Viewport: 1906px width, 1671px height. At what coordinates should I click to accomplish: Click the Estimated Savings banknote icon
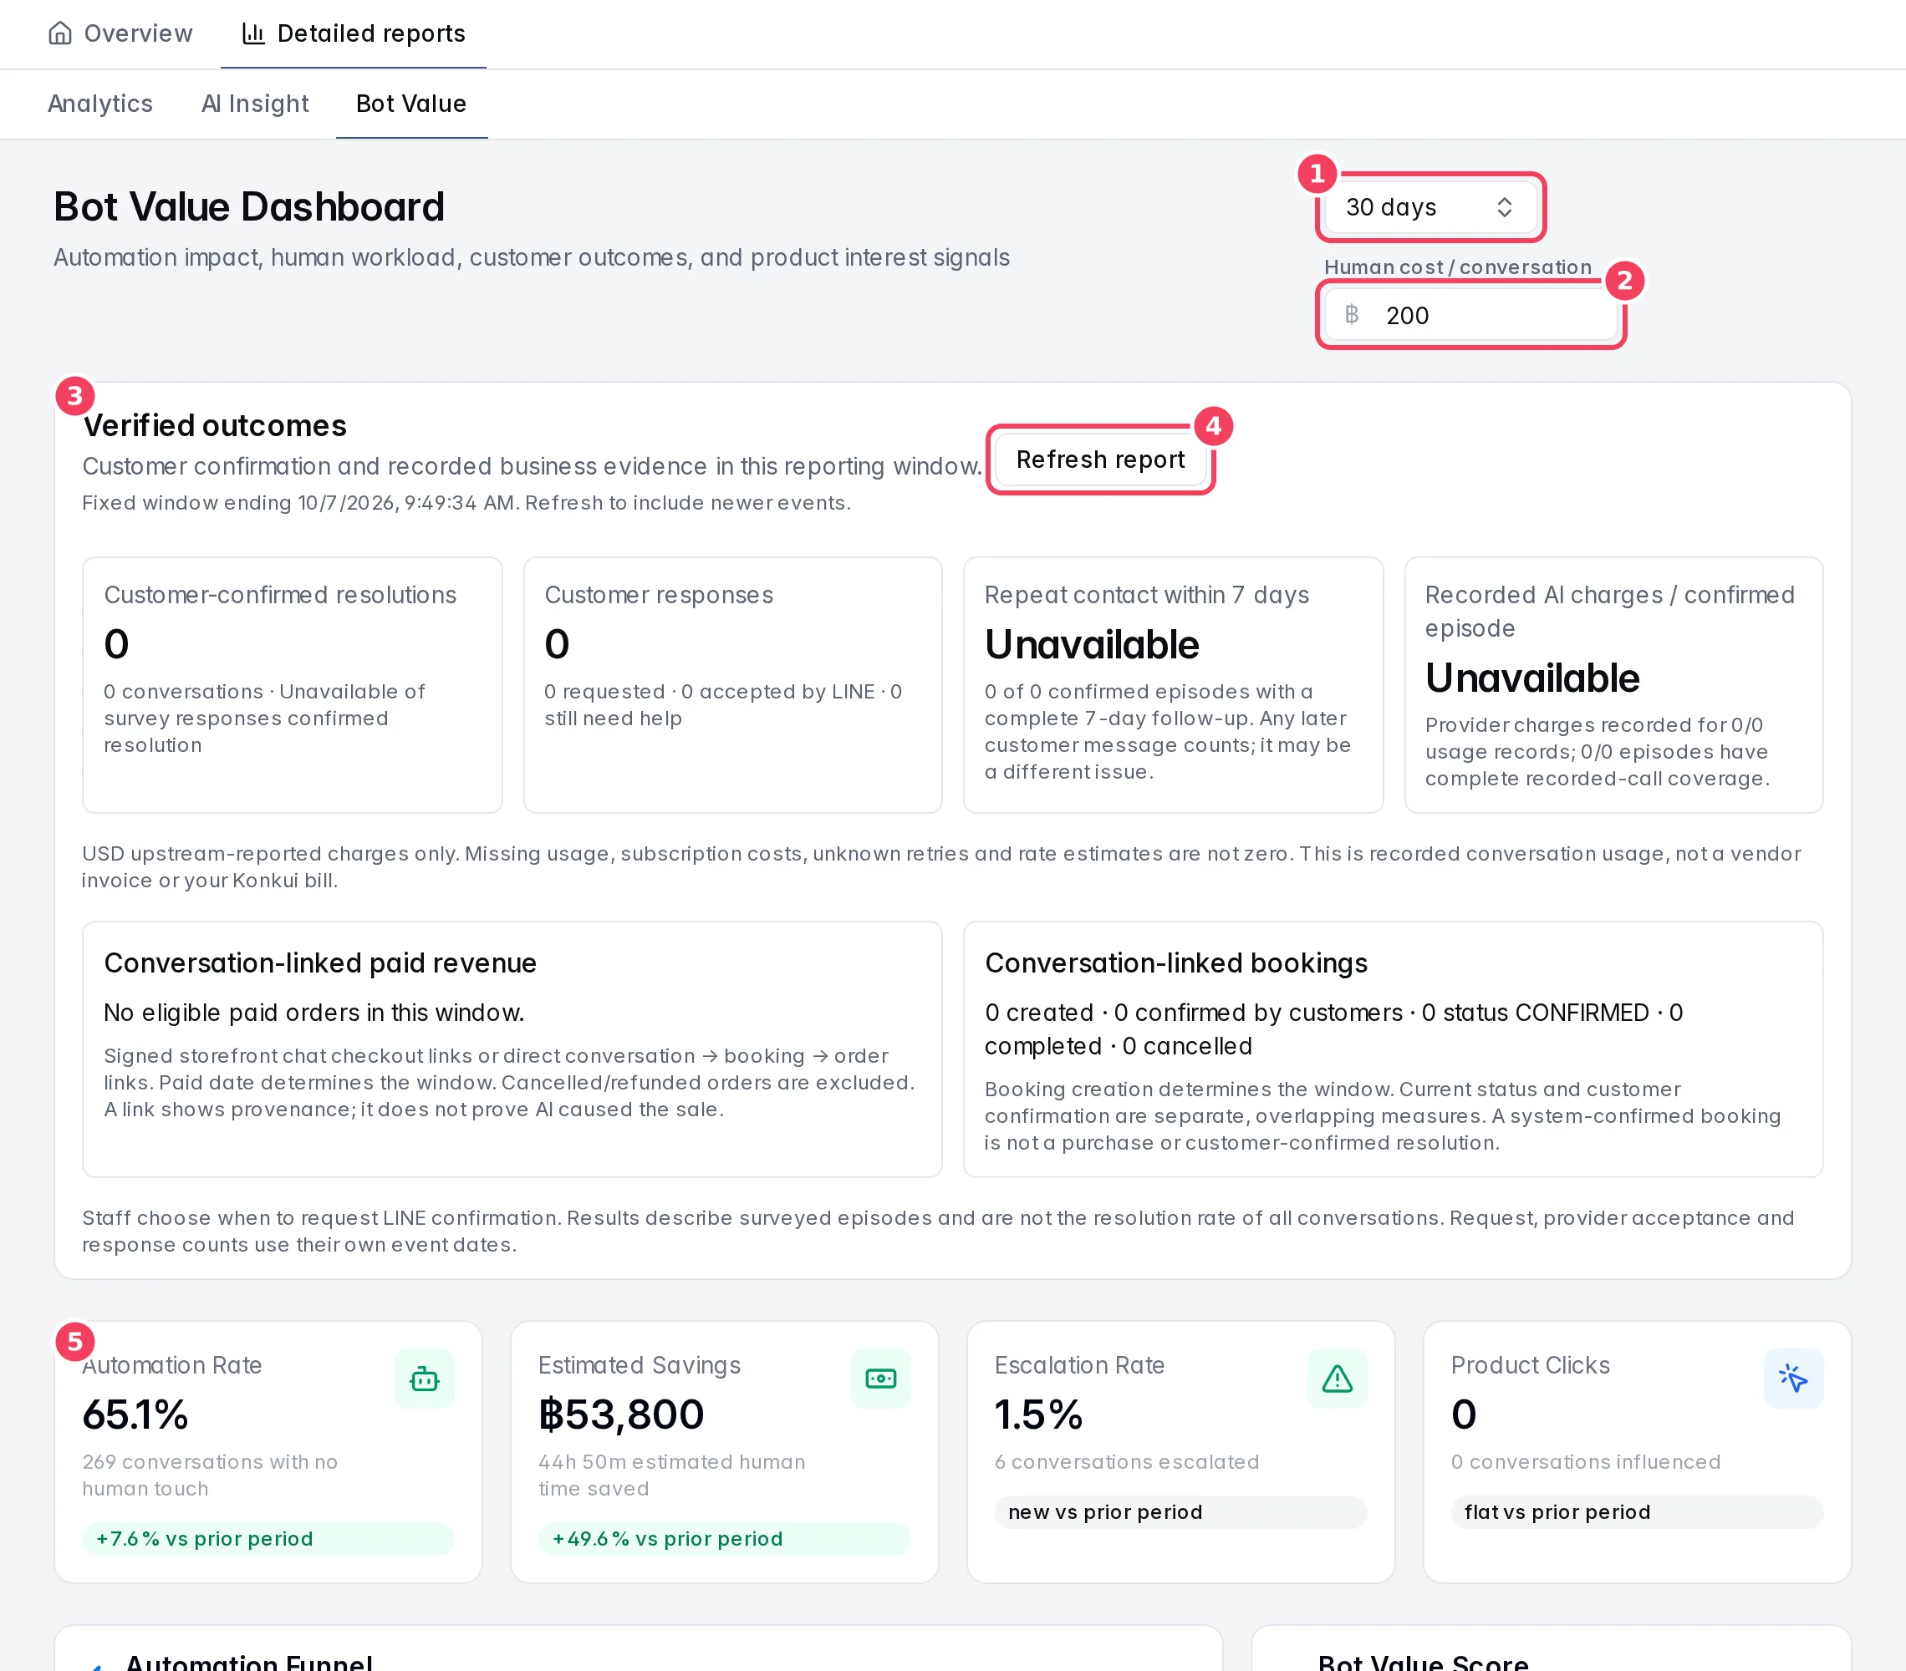(x=880, y=1379)
